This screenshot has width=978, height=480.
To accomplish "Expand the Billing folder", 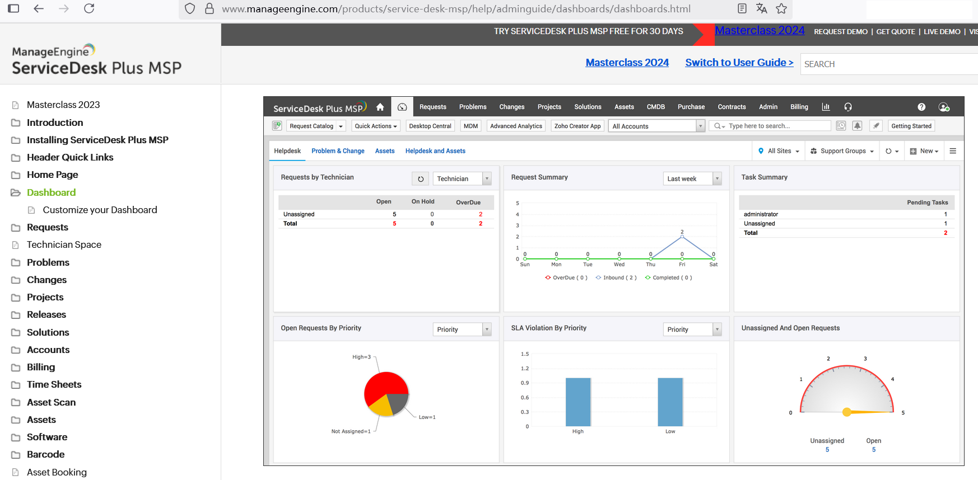I will coord(41,367).
